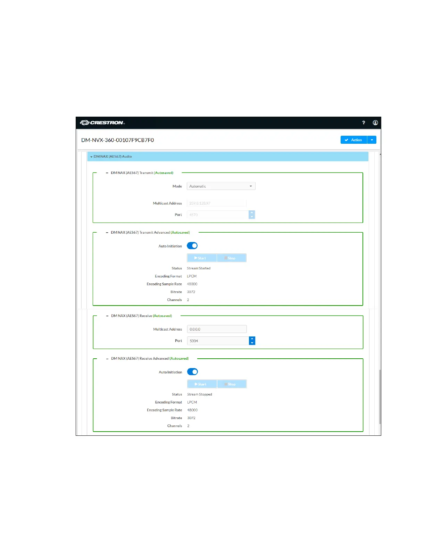The image size is (425, 550).
Task: Click Start in Receive Advanced
Action: click(202, 384)
